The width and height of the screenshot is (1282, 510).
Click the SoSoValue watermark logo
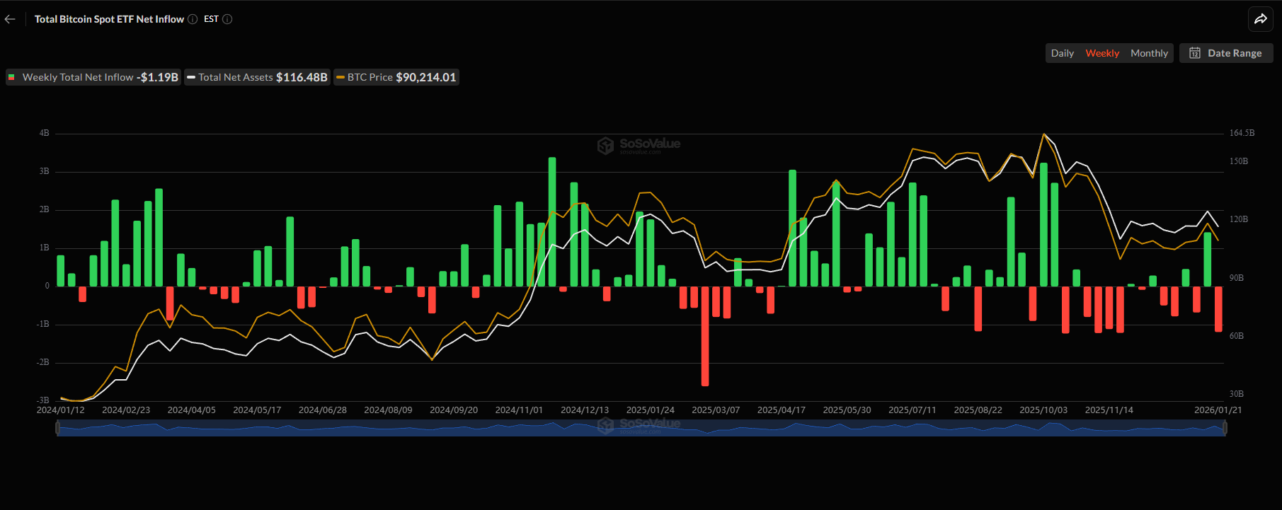coord(639,145)
